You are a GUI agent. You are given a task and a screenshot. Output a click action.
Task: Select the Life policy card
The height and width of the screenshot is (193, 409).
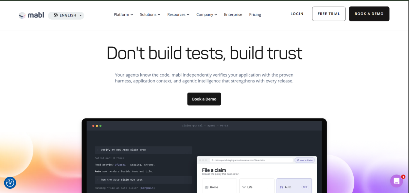(x=257, y=186)
